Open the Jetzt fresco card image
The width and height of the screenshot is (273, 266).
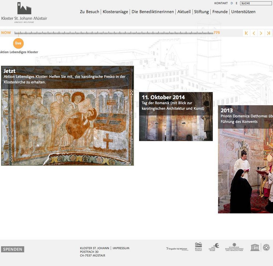(x=67, y=116)
